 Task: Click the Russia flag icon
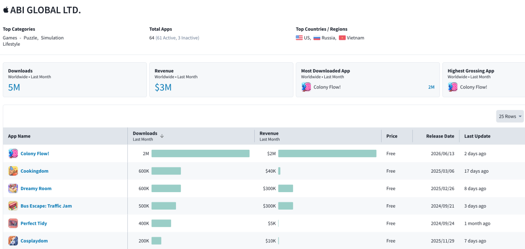(317, 38)
